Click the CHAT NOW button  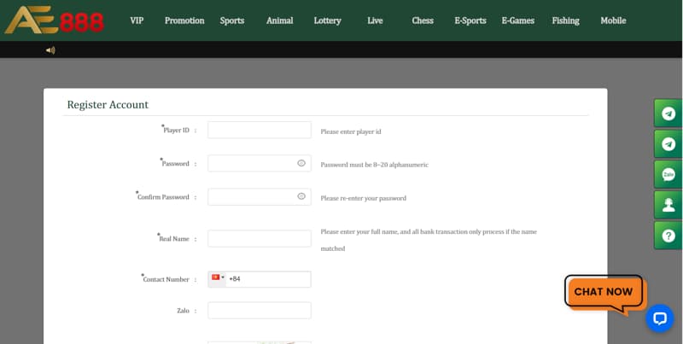click(x=603, y=292)
